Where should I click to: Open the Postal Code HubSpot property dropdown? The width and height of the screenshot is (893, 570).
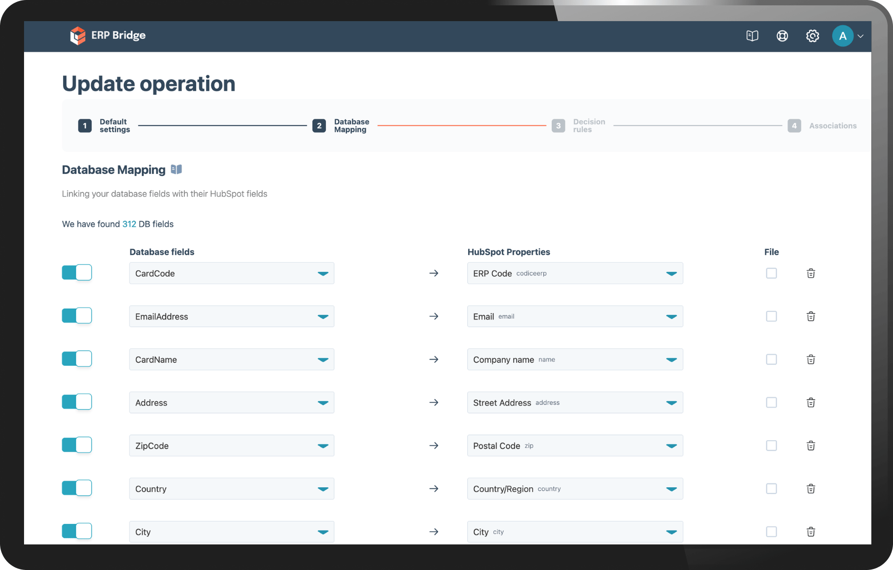pyautogui.click(x=575, y=446)
